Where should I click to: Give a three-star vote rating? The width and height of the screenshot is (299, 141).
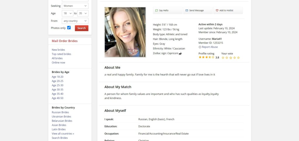coord(231,58)
